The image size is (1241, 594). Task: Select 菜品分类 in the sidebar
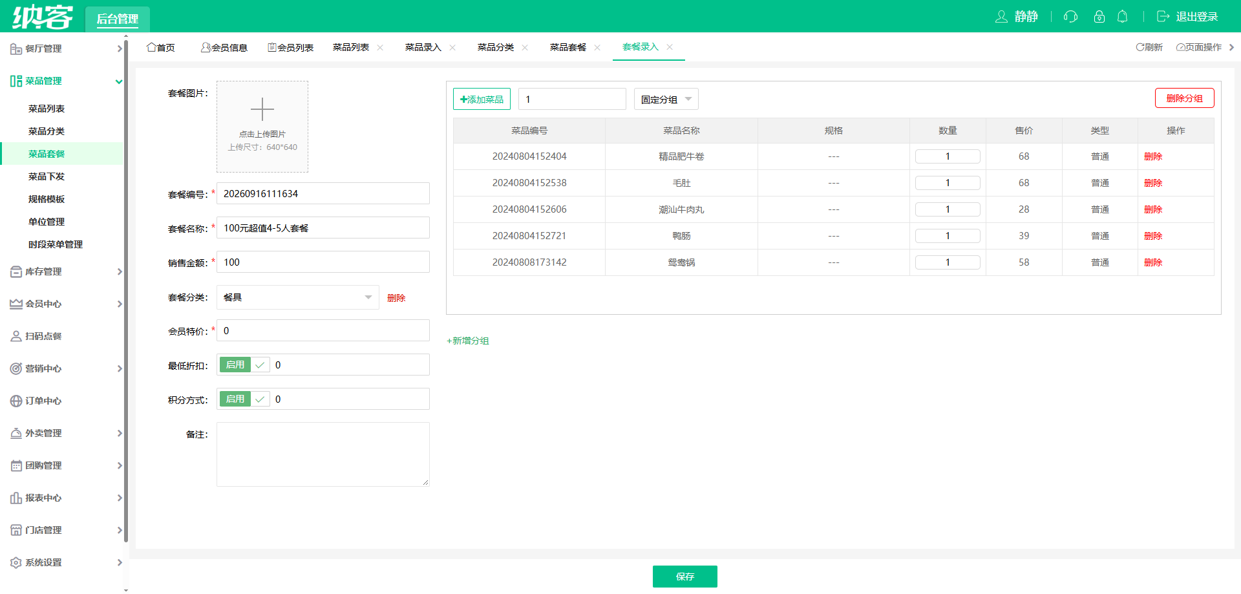(47, 131)
